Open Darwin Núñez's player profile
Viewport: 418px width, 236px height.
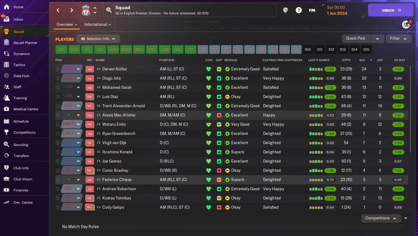click(x=115, y=69)
